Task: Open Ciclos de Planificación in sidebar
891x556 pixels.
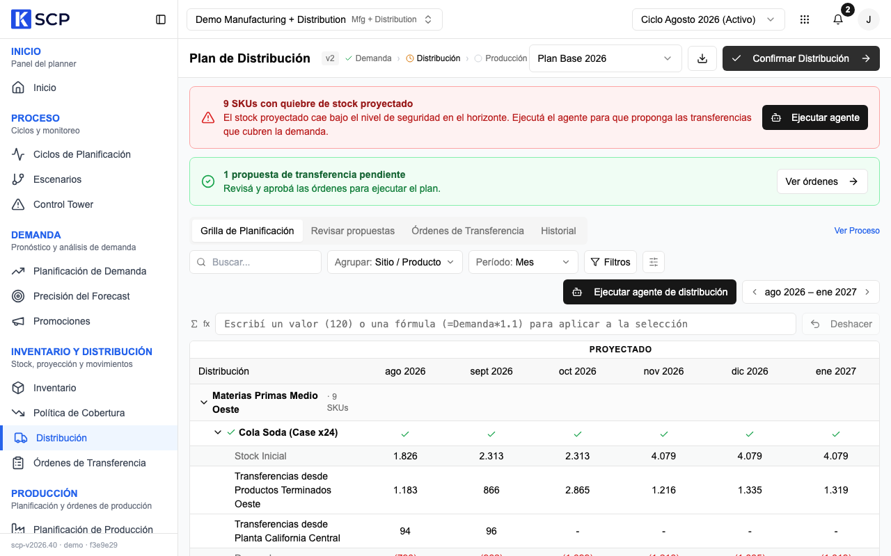Action: point(89,154)
